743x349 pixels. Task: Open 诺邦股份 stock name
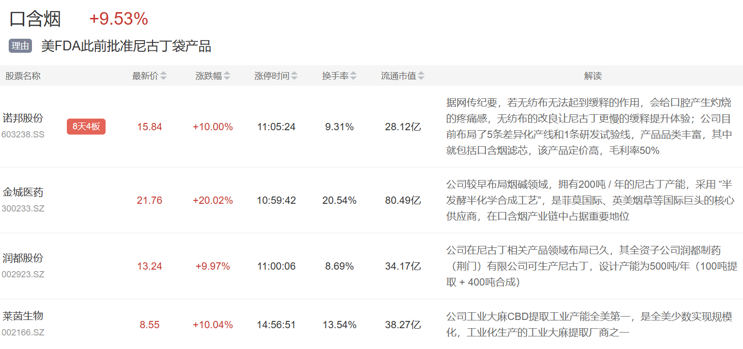click(x=23, y=118)
